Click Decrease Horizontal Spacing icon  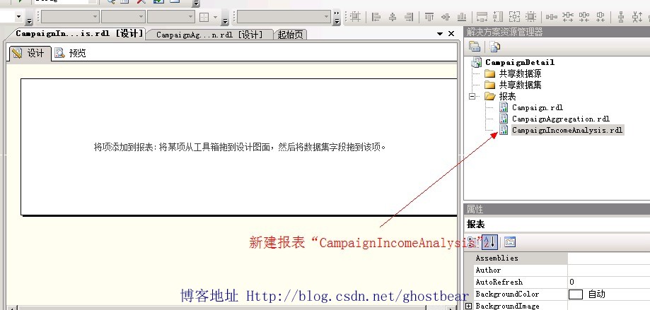coord(584,17)
